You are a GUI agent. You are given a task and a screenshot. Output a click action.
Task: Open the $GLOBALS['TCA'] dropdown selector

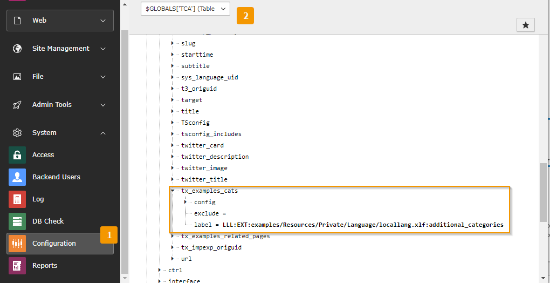pyautogui.click(x=185, y=9)
